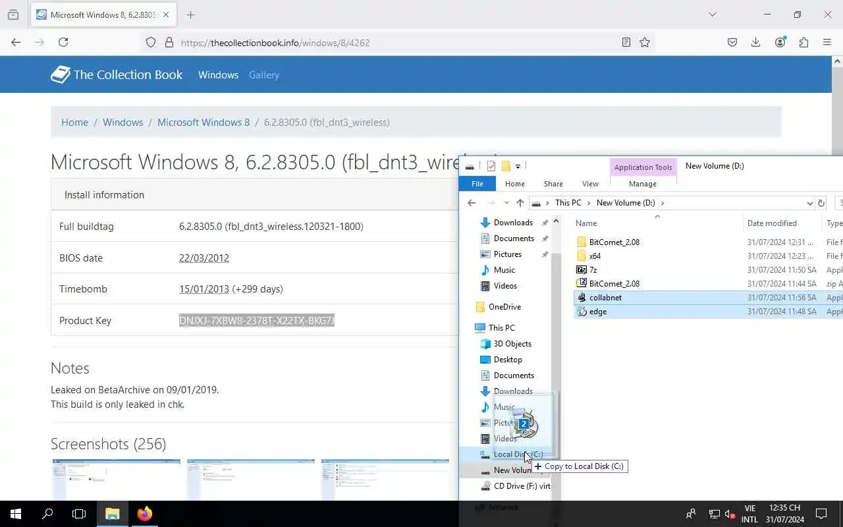843x527 pixels.
Task: Sort files by Name column header
Action: (x=586, y=223)
